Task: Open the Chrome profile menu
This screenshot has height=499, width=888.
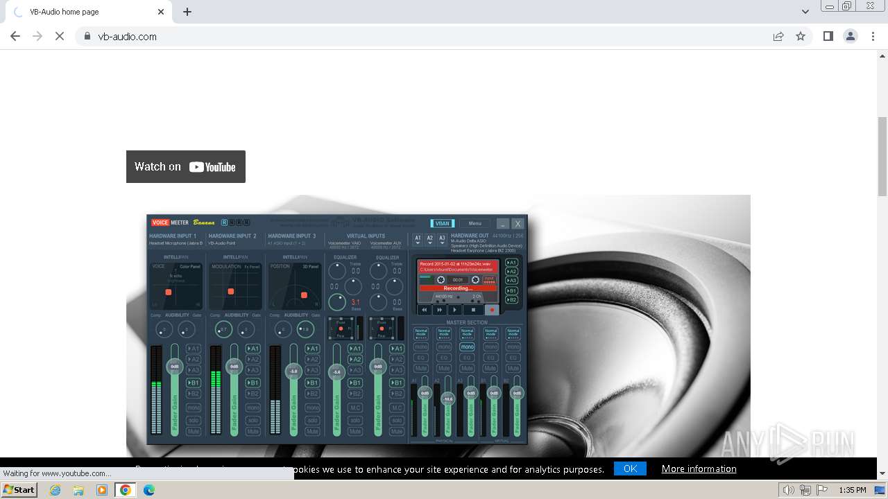Action: click(x=851, y=37)
